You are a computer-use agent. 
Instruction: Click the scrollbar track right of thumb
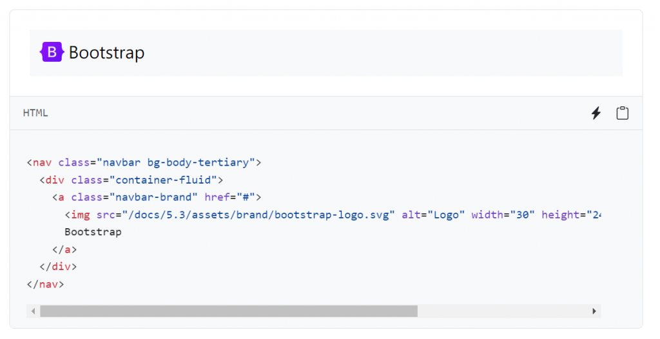point(503,311)
